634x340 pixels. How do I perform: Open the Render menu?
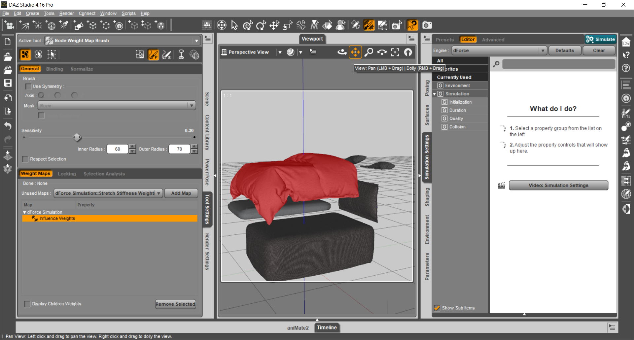coord(66,14)
